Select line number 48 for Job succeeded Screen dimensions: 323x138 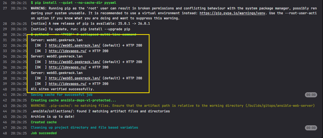5,133
